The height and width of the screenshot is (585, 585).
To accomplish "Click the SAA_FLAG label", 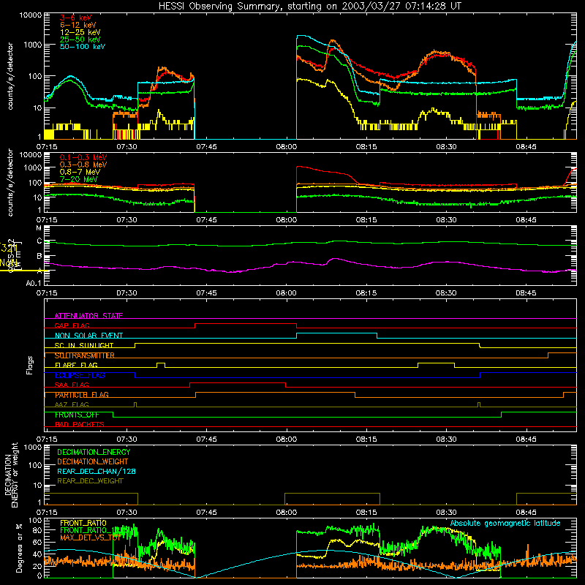I will point(72,385).
